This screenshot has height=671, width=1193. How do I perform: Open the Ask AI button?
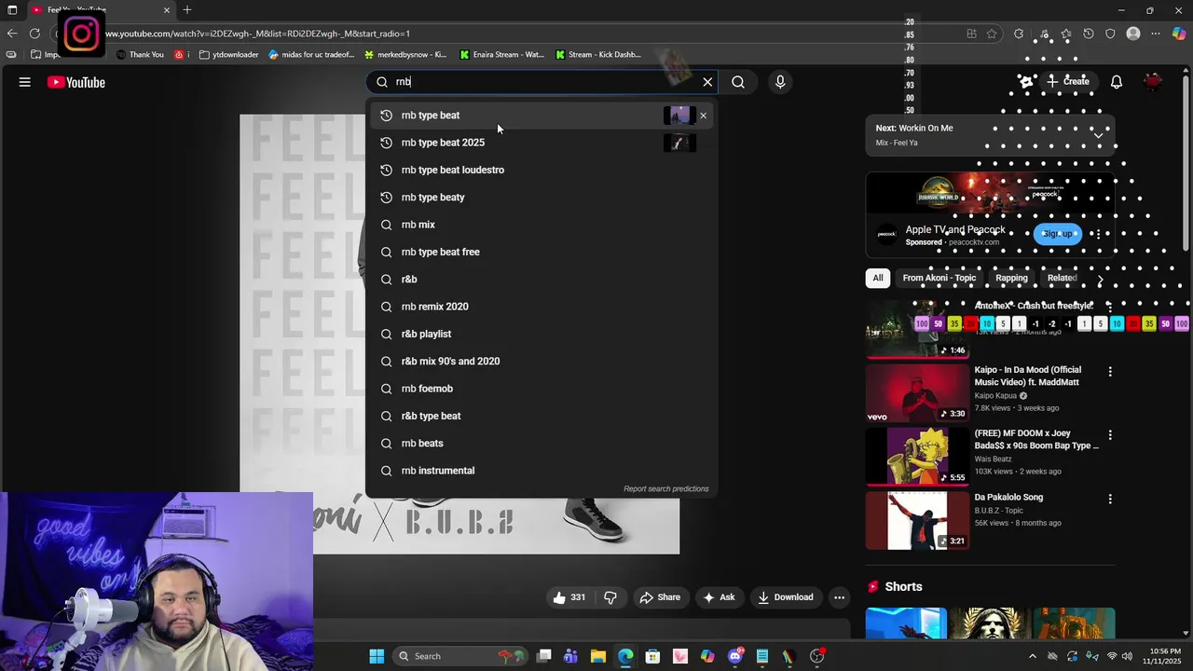pyautogui.click(x=719, y=597)
